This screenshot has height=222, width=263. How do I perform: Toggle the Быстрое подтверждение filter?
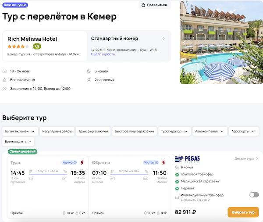pos(134,131)
